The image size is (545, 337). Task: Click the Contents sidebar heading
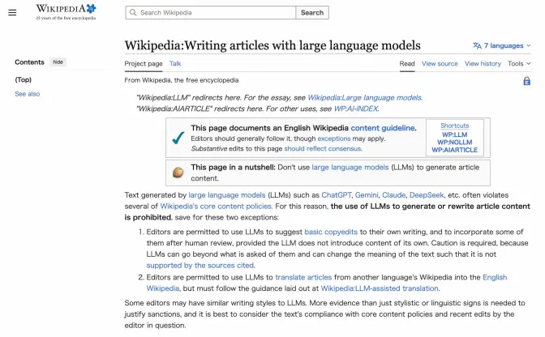pyautogui.click(x=29, y=62)
